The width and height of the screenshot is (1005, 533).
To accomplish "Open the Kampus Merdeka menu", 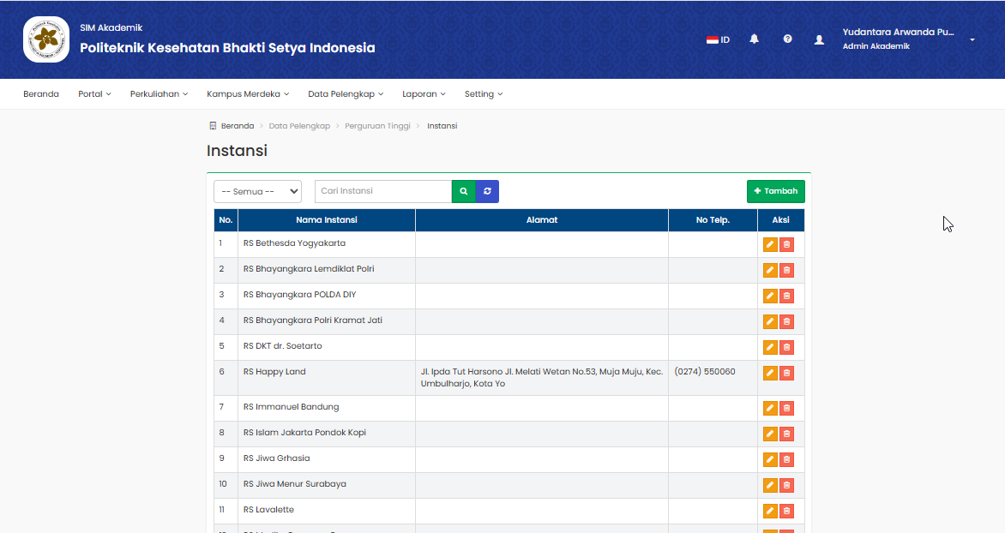I will 248,94.
